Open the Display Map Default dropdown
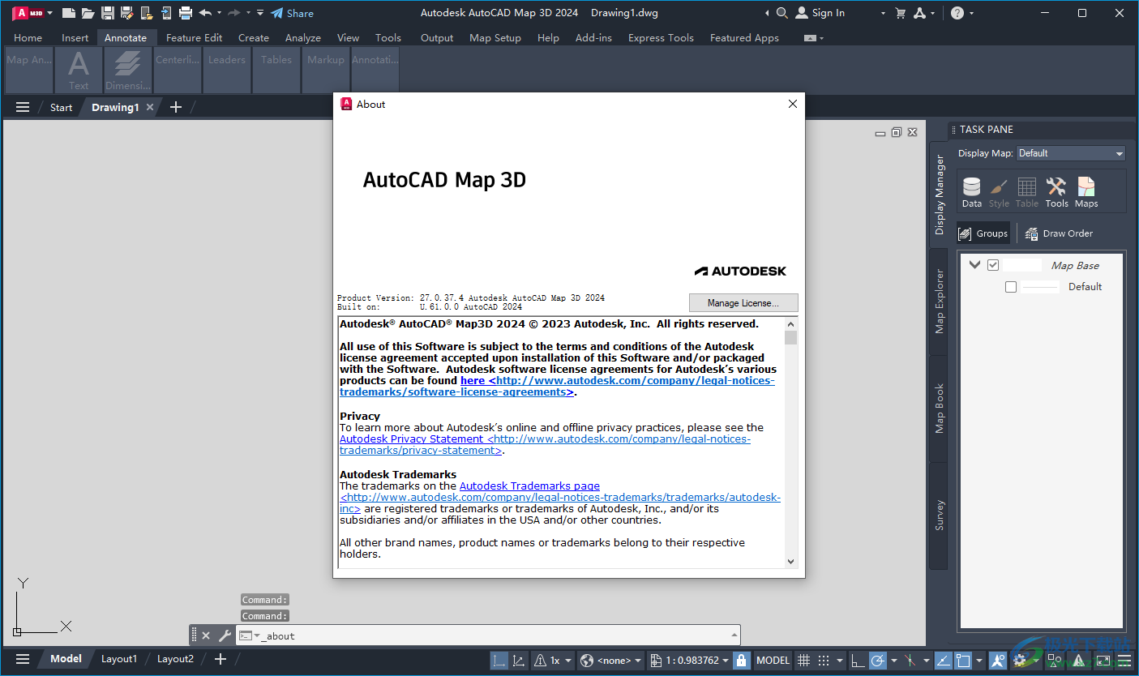1139x676 pixels. (1071, 153)
